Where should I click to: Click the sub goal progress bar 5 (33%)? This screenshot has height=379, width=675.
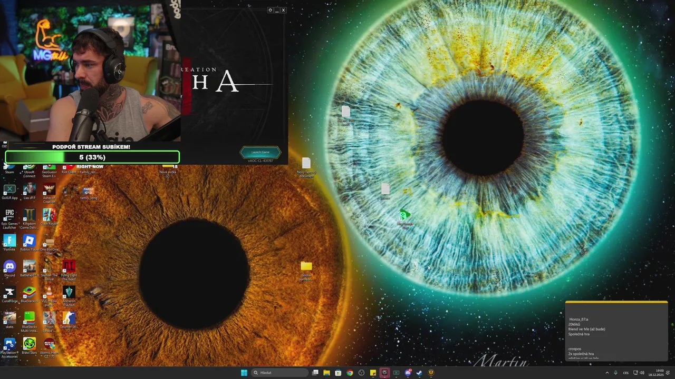[92, 157]
